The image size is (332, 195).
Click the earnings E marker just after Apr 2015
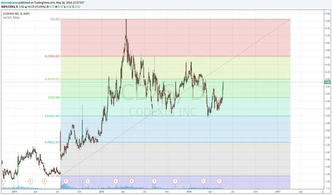pyautogui.click(x=132, y=181)
